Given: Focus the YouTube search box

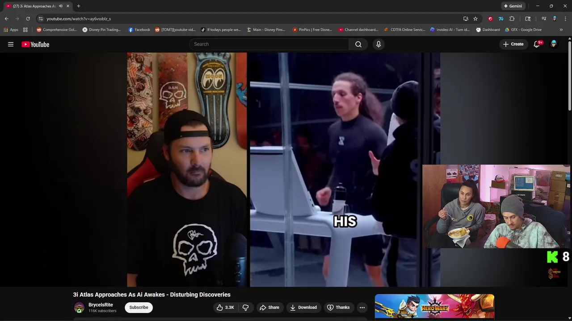Looking at the screenshot, I should click(269, 44).
